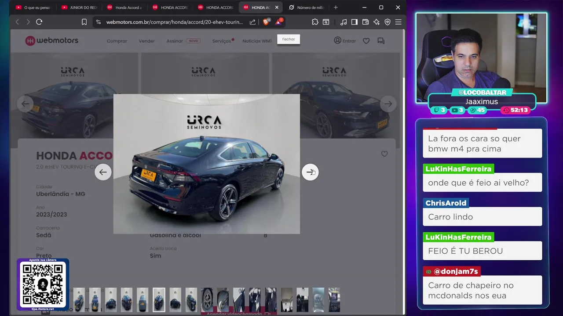Viewport: 563px width, 316px height.
Task: Click the enlarged Accord photo in lightbox
Action: [207, 164]
